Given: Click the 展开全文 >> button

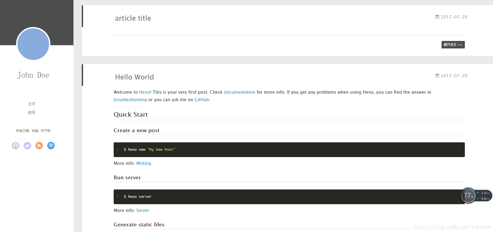Looking at the screenshot, I should pyautogui.click(x=453, y=45).
